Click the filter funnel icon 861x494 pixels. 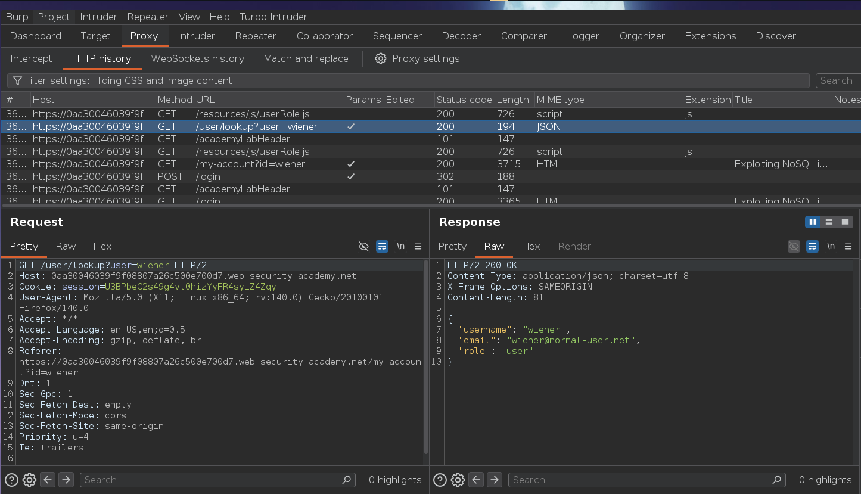18,80
